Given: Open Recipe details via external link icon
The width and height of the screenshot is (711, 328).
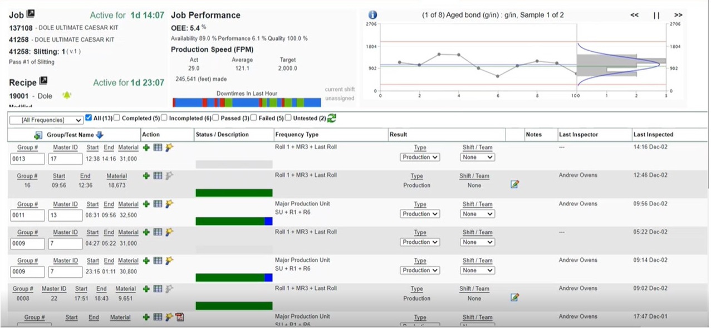Looking at the screenshot, I should coord(43,81).
